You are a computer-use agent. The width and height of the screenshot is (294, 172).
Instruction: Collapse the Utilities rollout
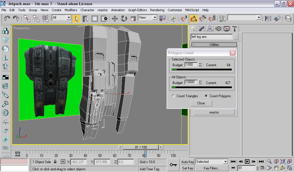214,45
